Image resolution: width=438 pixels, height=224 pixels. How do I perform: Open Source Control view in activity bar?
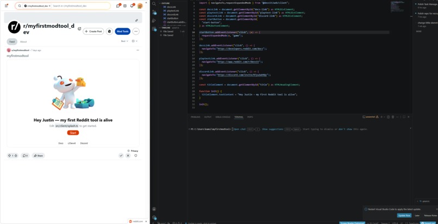(154, 13)
